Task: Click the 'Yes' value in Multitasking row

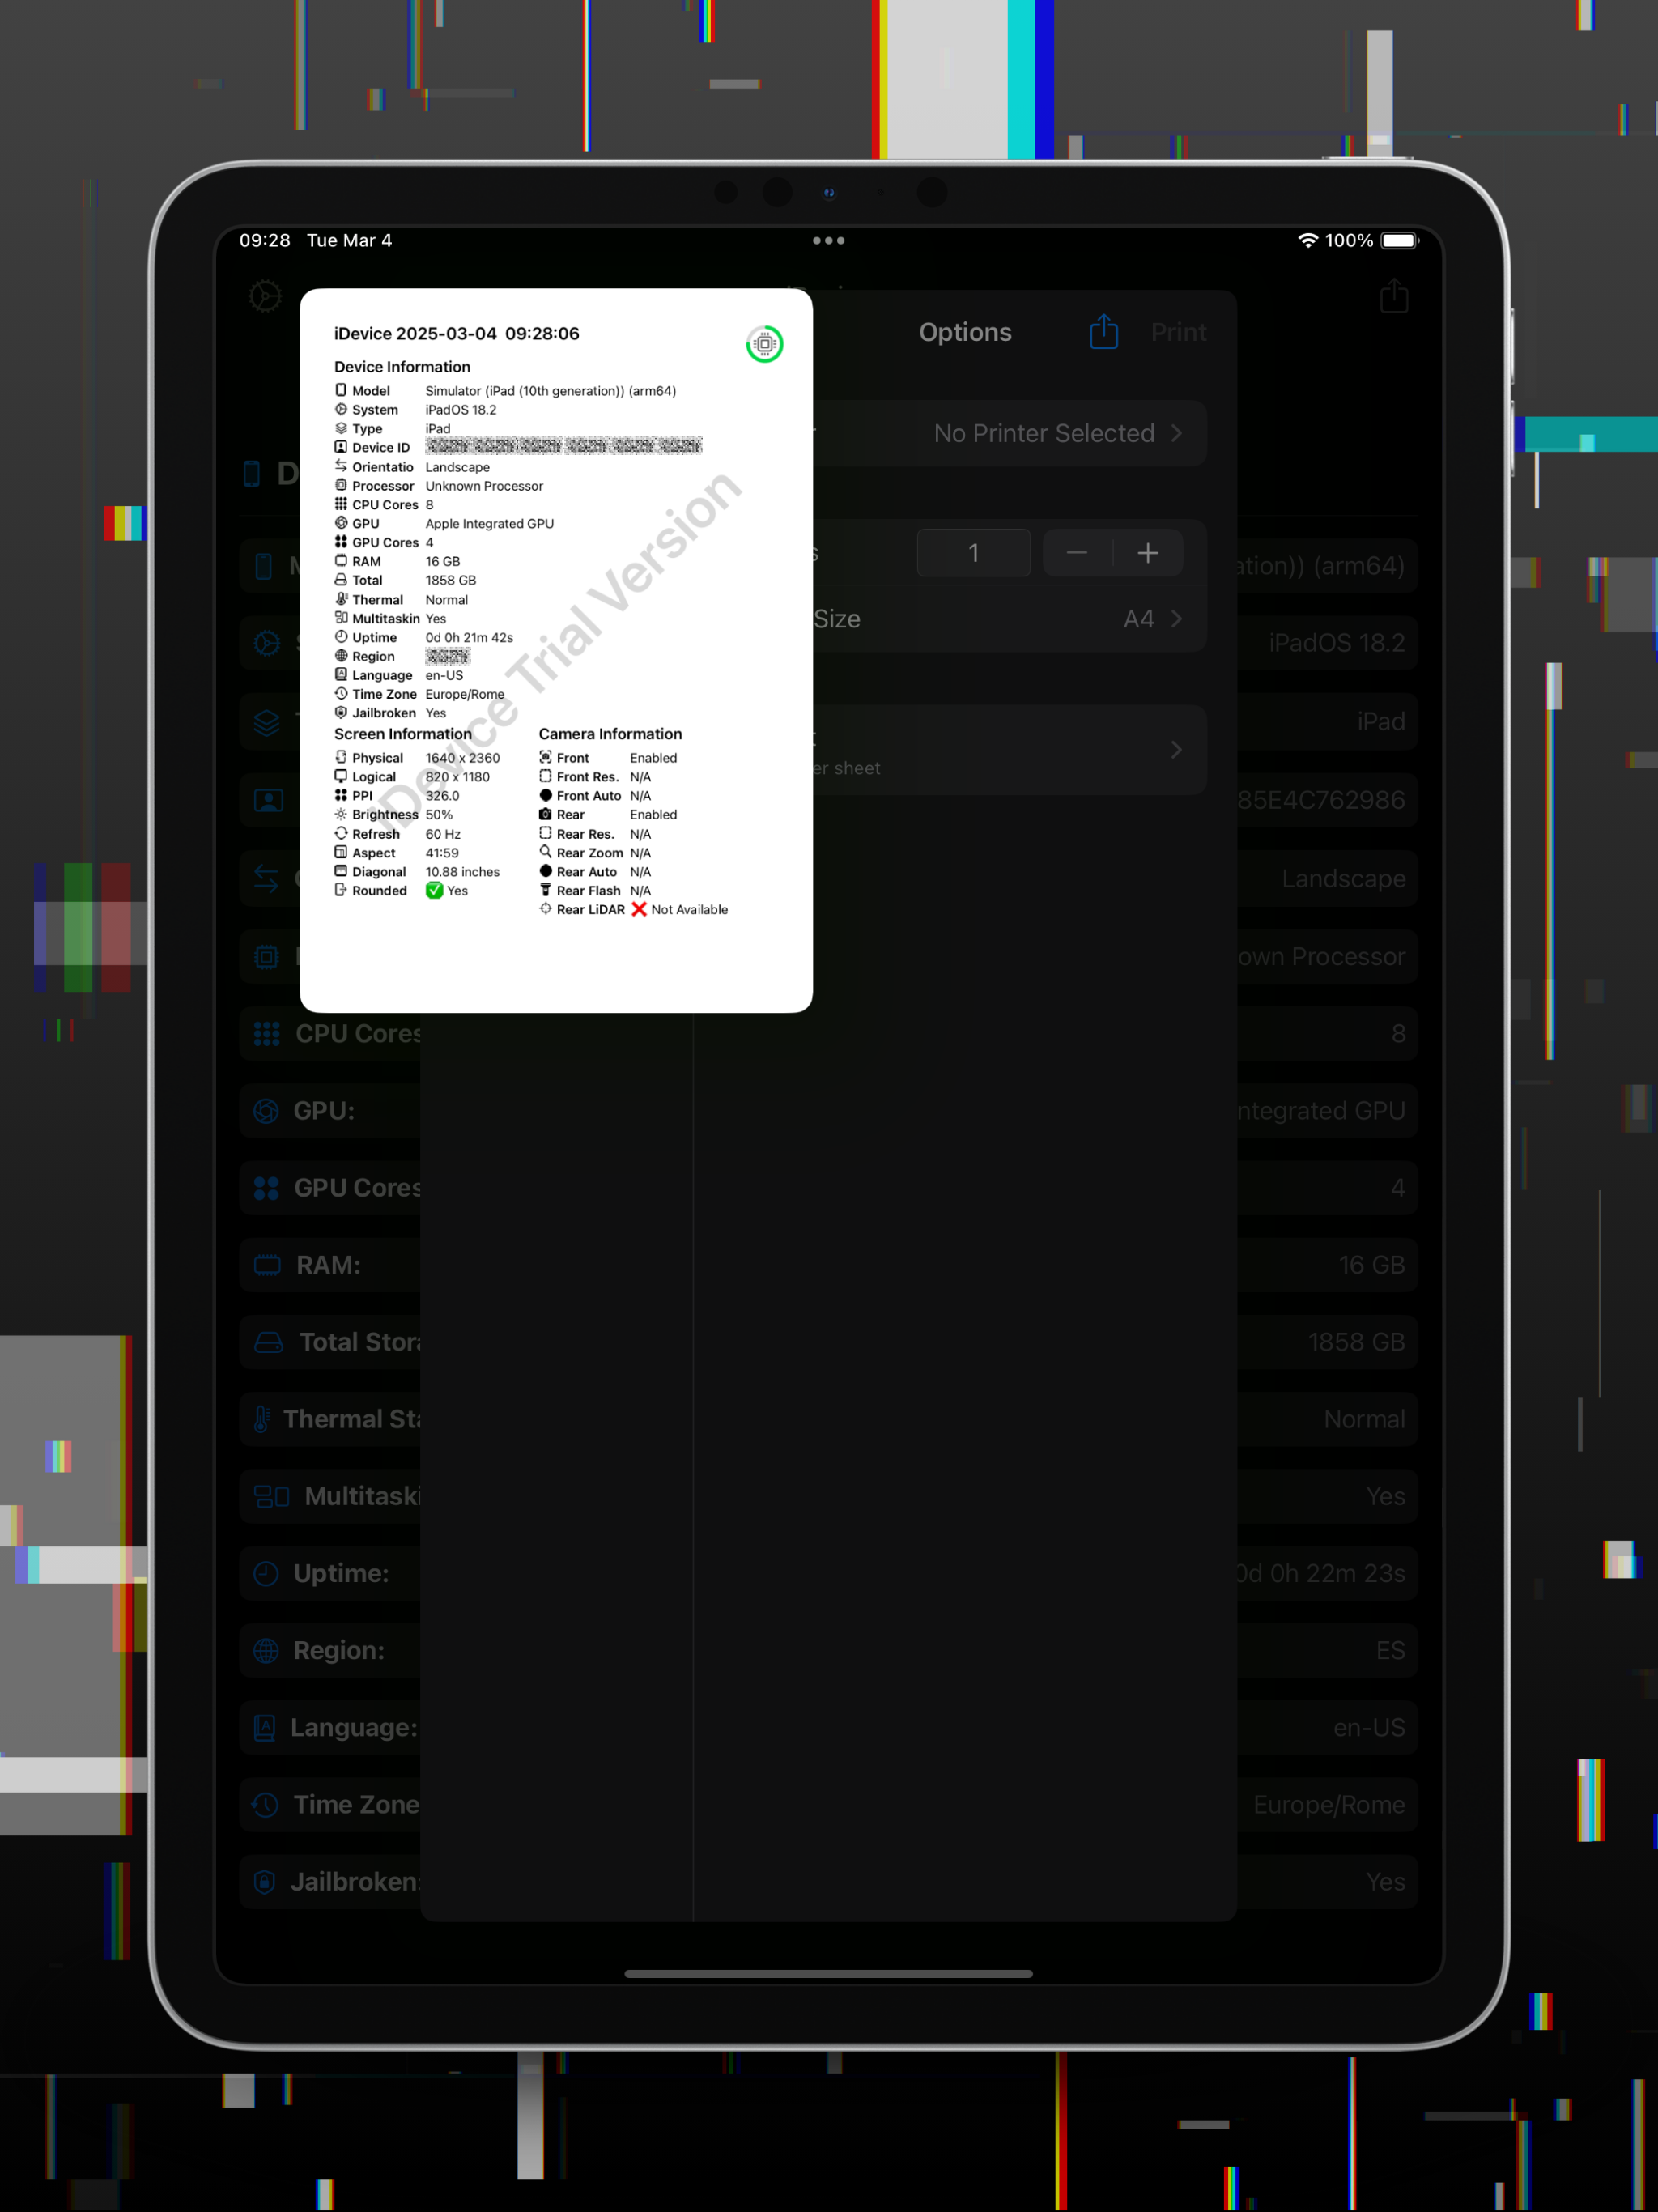Action: 1385,1496
